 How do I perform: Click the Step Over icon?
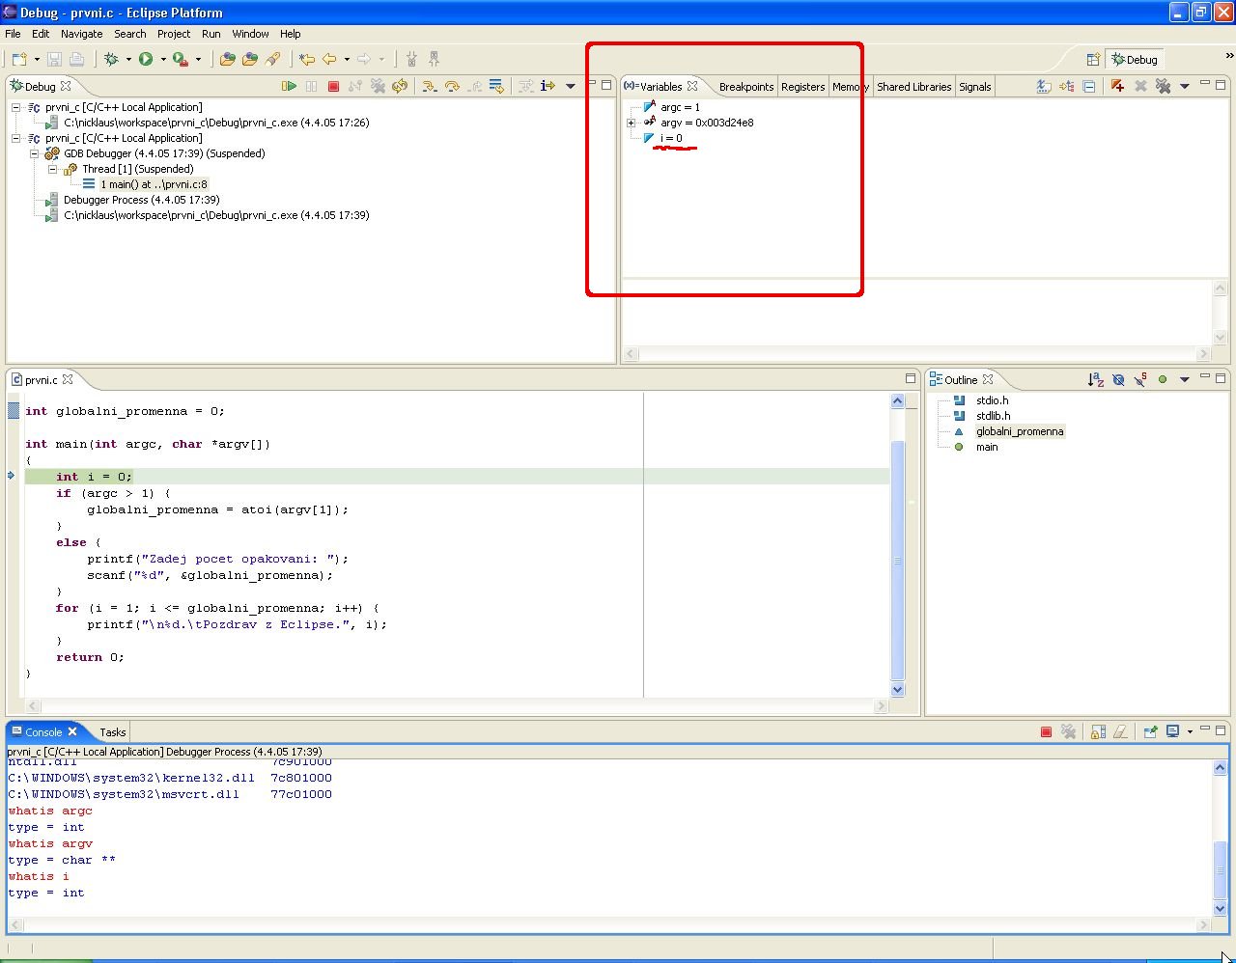pos(452,86)
